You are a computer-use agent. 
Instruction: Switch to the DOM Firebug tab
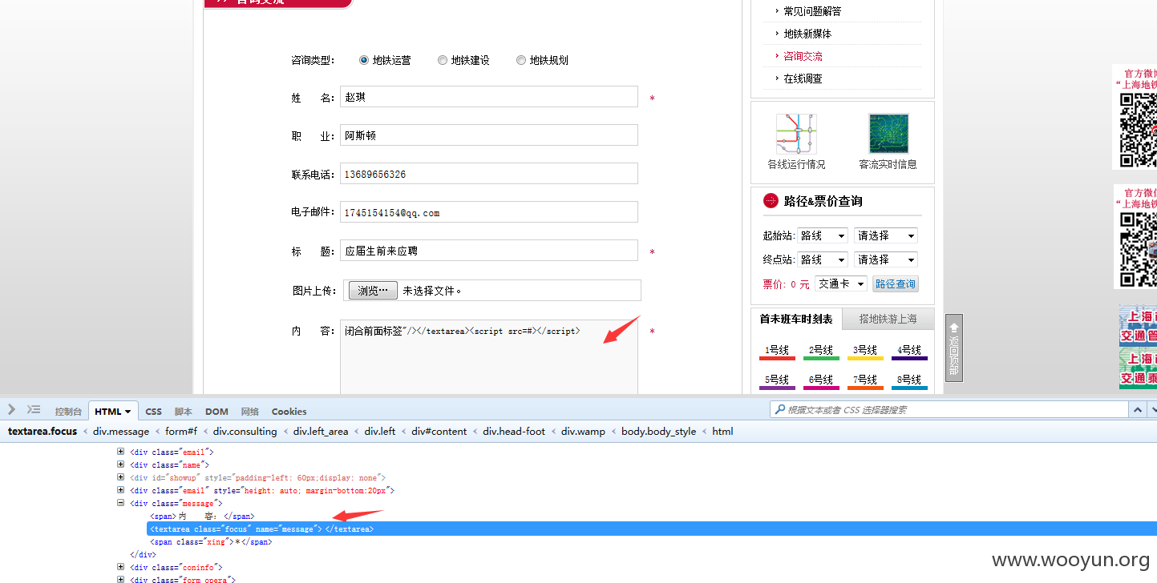(x=216, y=412)
